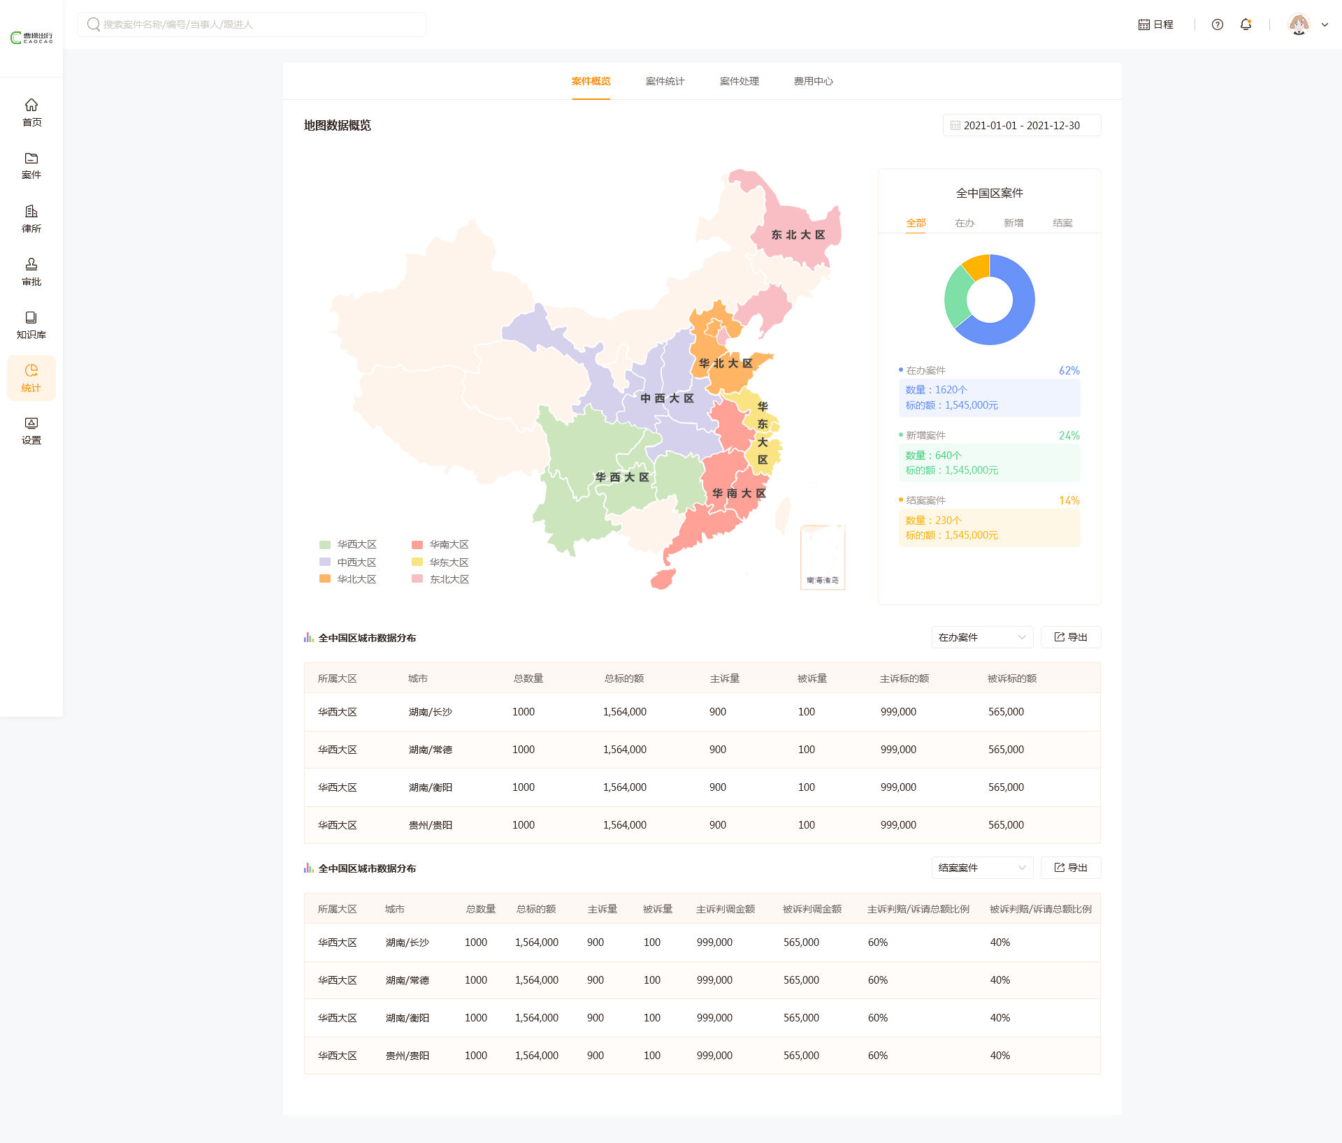The width and height of the screenshot is (1342, 1143).
Task: Open the 日程 schedule calendar
Action: pos(1156,24)
